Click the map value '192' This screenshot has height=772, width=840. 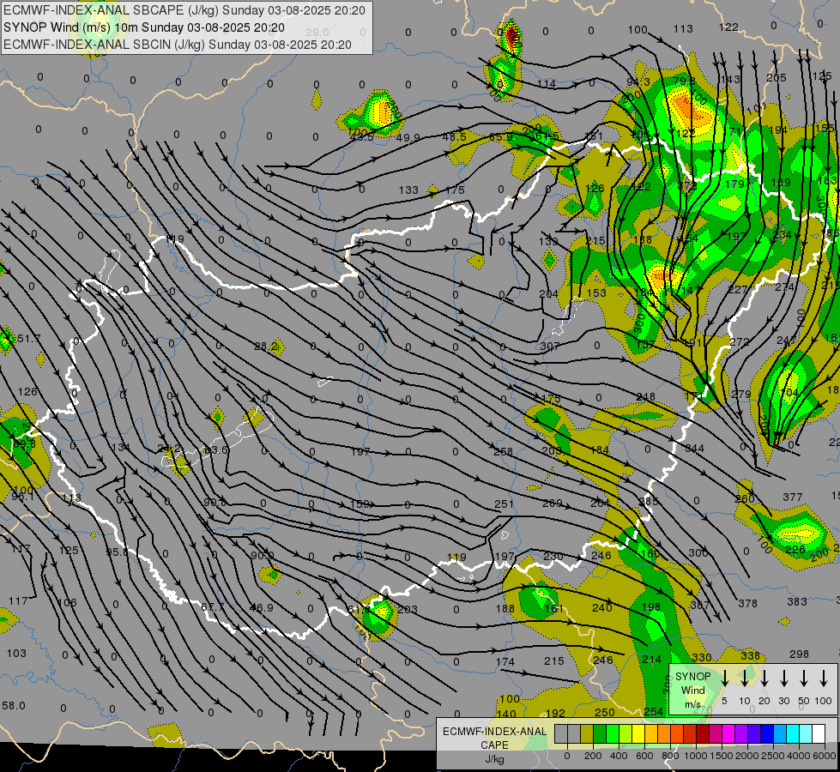pyautogui.click(x=555, y=713)
